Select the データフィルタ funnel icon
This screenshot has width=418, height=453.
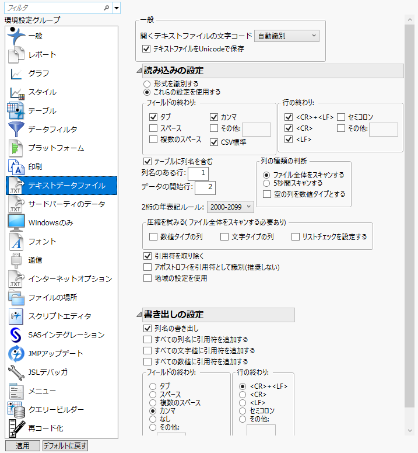(16, 130)
